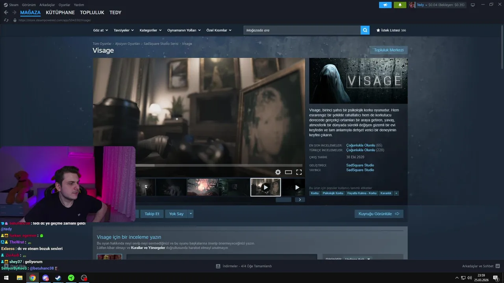The height and width of the screenshot is (283, 504).
Task: Go to the MAĞAZA tab
Action: coord(30,13)
